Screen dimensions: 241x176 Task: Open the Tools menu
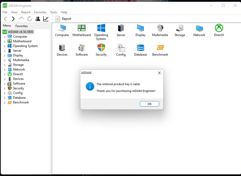53,12
